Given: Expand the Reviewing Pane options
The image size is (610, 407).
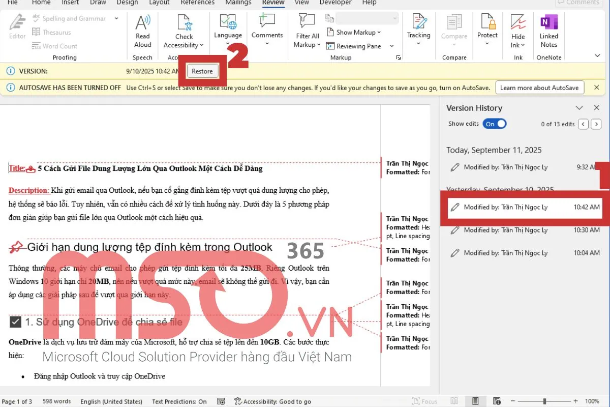Looking at the screenshot, I should [x=391, y=46].
